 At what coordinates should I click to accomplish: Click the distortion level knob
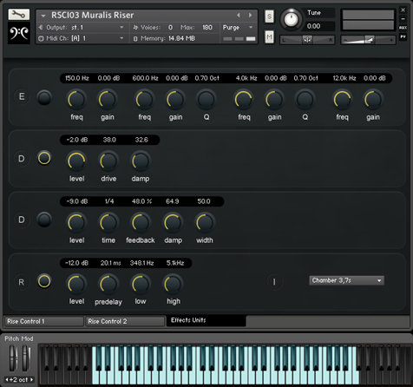click(76, 161)
